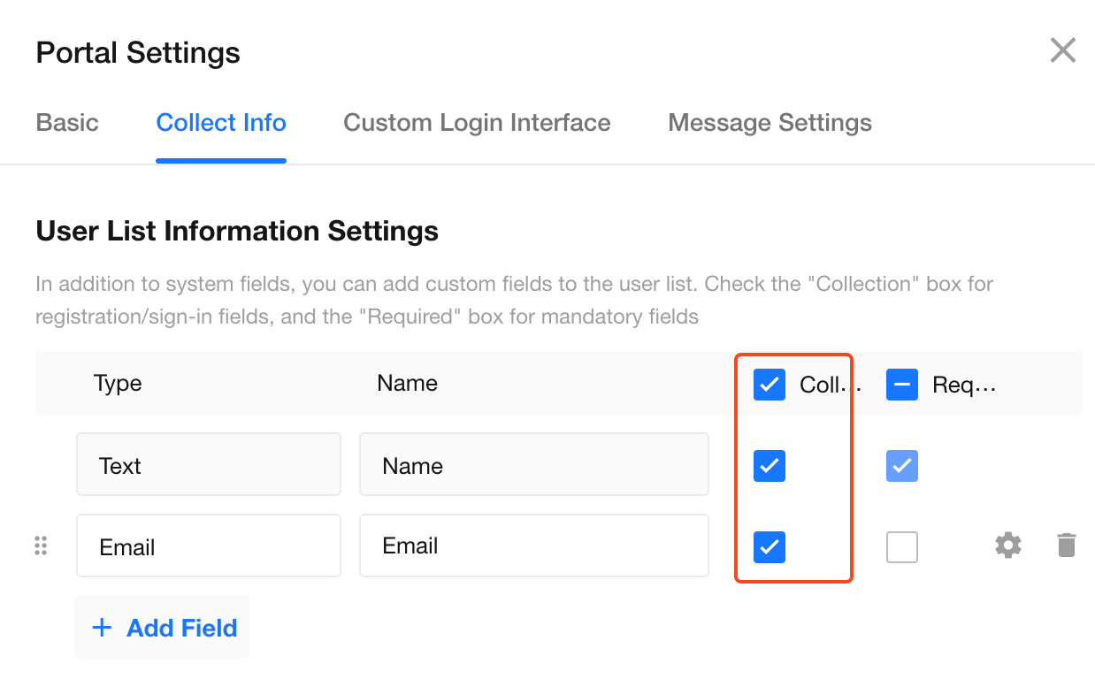
Task: Click Required checkbox in Name row
Action: pyautogui.click(x=902, y=466)
